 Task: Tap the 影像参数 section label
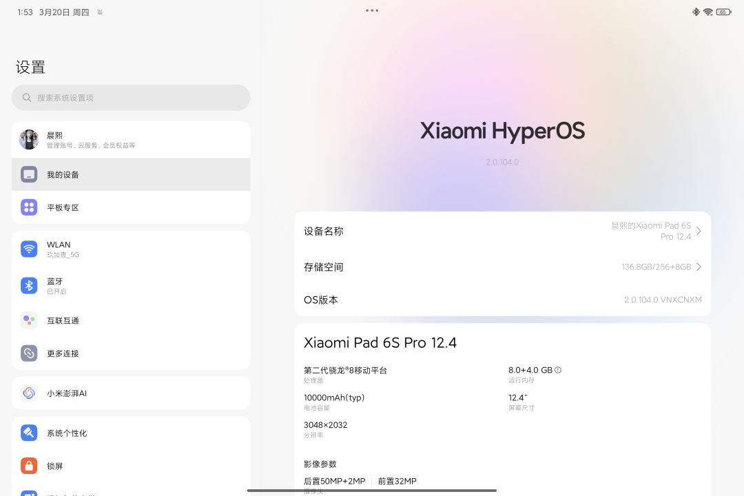pos(320,464)
